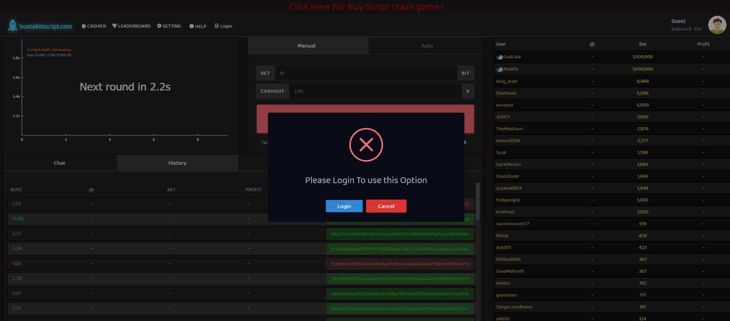Focus the Cashout multiplier input field
The image size is (730, 321).
(375, 91)
